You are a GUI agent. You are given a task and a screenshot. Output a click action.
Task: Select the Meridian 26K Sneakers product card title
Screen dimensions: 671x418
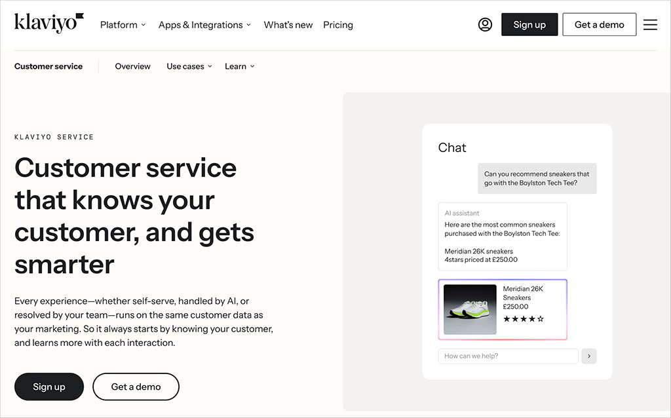(x=522, y=293)
